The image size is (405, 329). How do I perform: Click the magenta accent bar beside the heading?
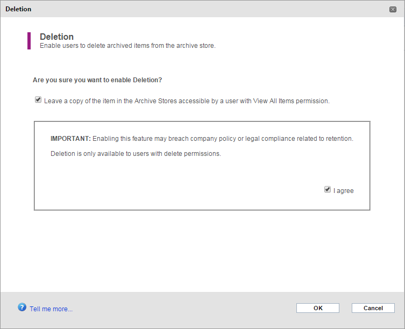(29, 41)
